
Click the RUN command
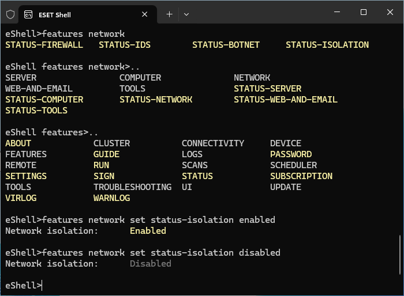(101, 165)
